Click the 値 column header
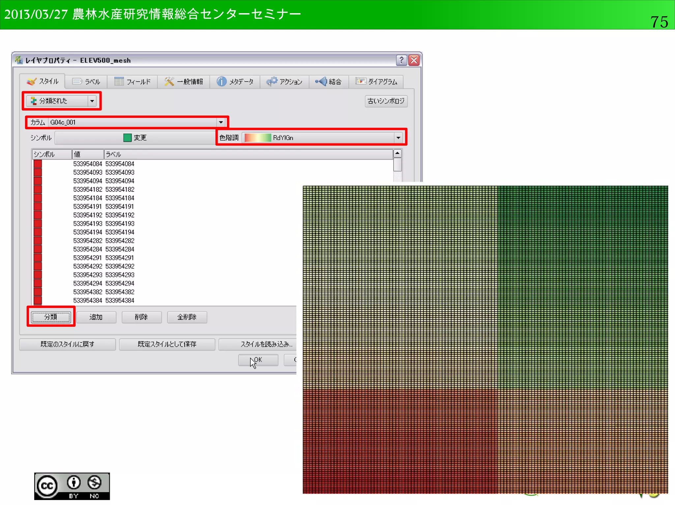Viewport: 675px width, 505px height. pyautogui.click(x=88, y=154)
